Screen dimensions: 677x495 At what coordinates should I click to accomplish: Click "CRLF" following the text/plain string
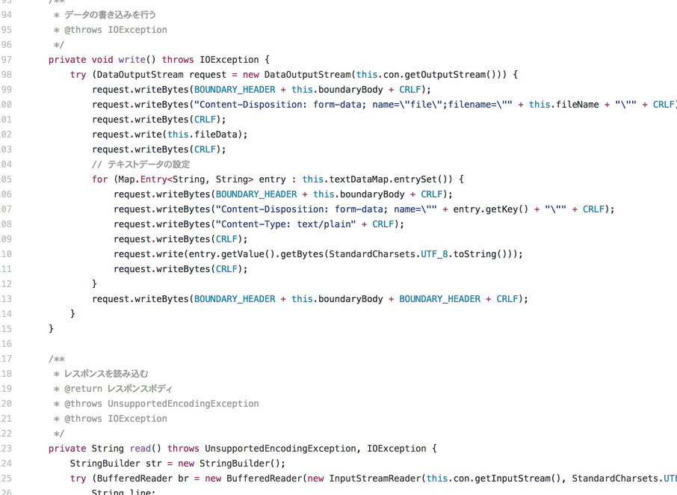click(x=383, y=224)
